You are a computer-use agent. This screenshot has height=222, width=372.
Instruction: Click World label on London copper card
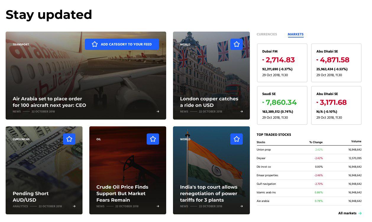185,45
